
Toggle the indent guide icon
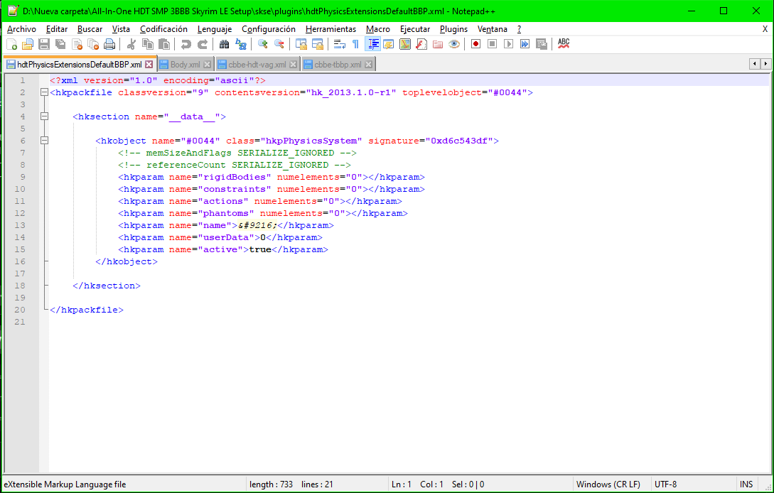pos(372,45)
